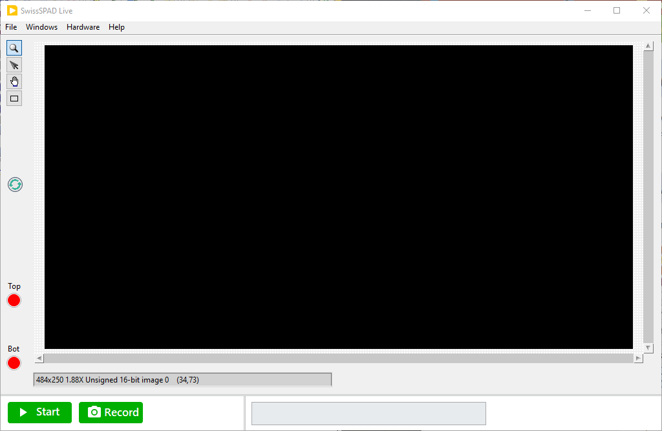Viewport: 662px width, 431px height.
Task: Open the Windows menu
Action: point(41,27)
